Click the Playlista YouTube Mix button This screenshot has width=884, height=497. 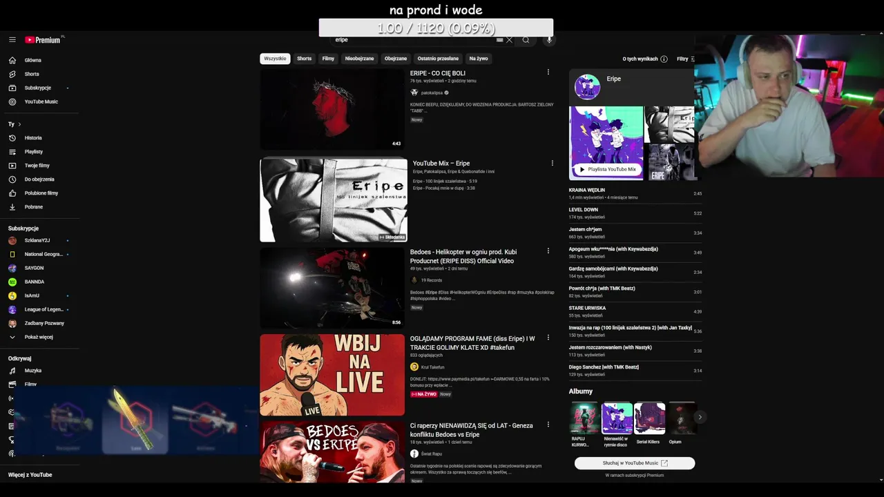click(607, 169)
